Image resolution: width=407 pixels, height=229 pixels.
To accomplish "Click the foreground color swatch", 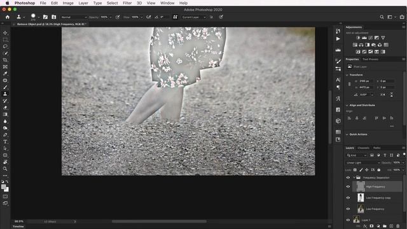I will pyautogui.click(x=3, y=186).
